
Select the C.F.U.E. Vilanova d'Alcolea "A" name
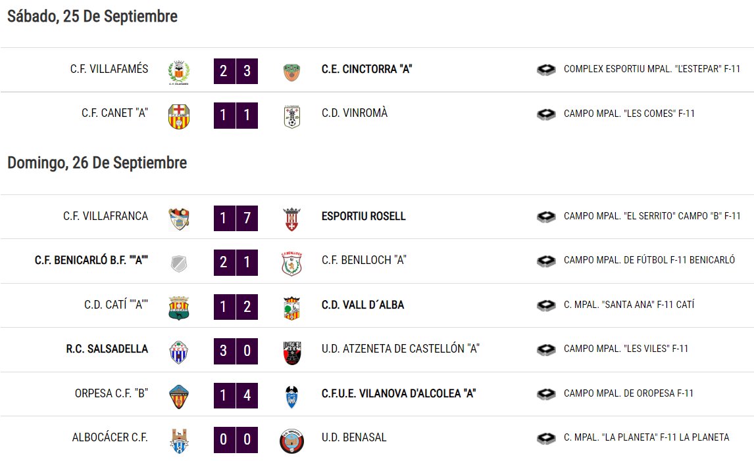[399, 393]
